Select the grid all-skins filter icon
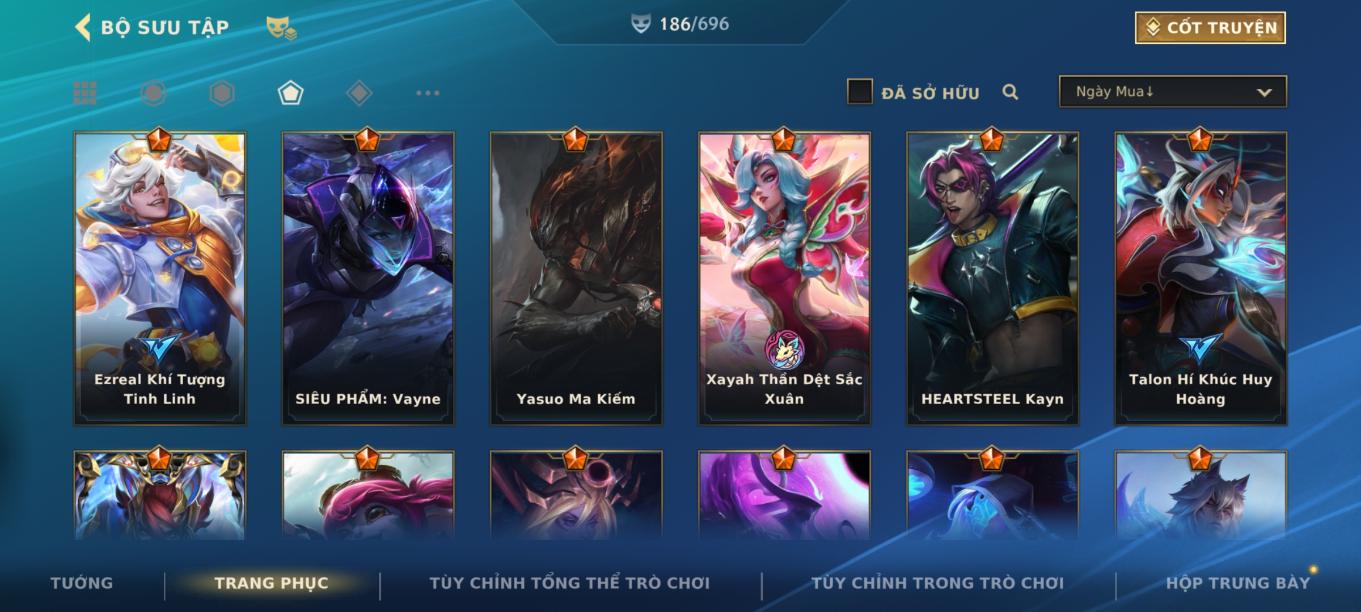1361x612 pixels. coord(85,93)
